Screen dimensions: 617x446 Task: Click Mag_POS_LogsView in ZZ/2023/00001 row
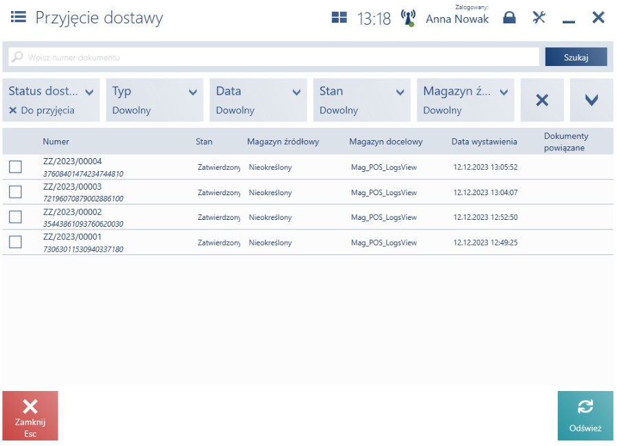383,243
